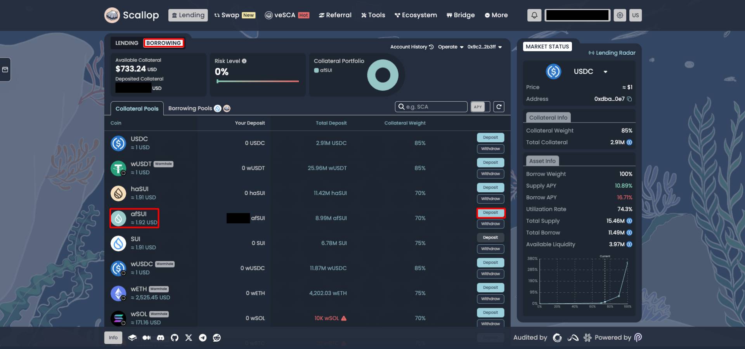This screenshot has height=349, width=745.
Task: Open the Discord icon in footer
Action: (160, 338)
